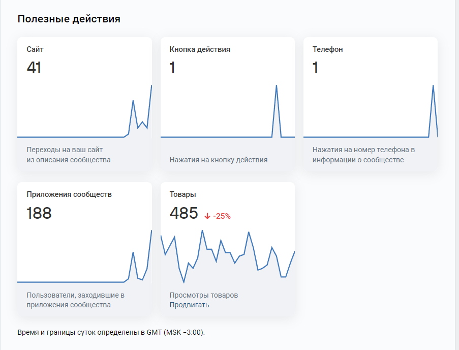Click the 41 value in Сайт card
Viewport: 459px width, 350px height.
(34, 68)
